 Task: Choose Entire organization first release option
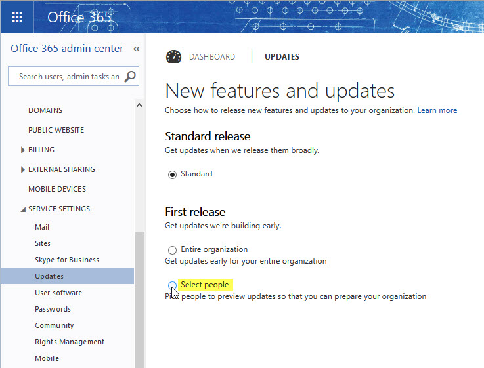(172, 250)
